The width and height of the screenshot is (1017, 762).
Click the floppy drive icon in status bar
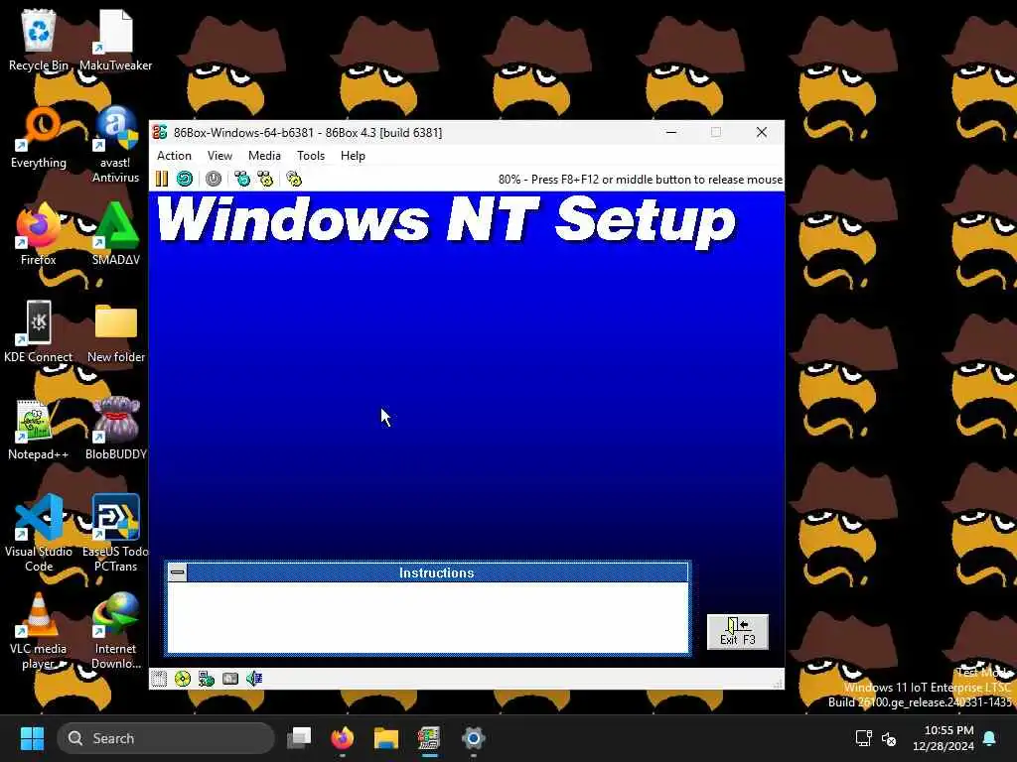pos(159,679)
